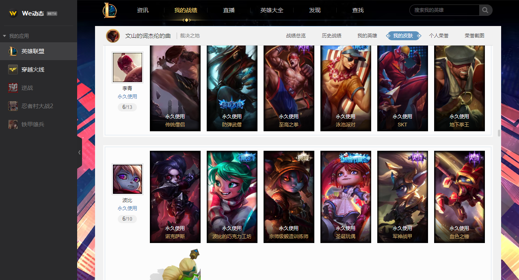Select 逆战 game icon in sidebar
Screen dimensions: 519x280
[13, 88]
